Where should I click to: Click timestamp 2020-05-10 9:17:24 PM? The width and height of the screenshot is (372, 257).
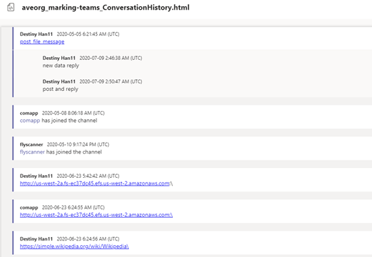click(x=78, y=145)
